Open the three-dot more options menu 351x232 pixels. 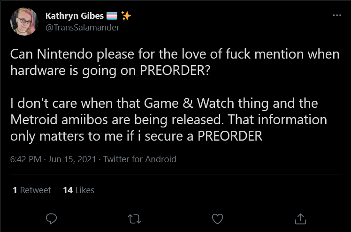(337, 15)
